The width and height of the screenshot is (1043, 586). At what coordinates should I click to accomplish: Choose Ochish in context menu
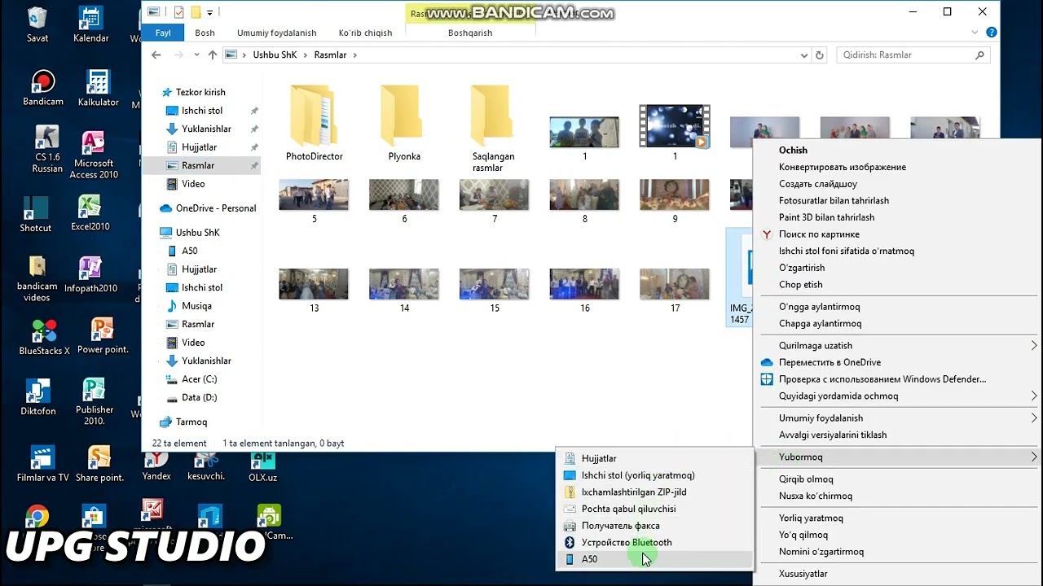coord(899,150)
